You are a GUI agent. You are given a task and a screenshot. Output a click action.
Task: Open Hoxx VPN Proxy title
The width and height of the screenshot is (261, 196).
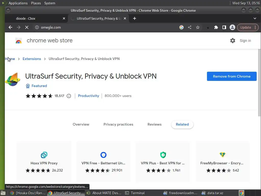pyautogui.click(x=44, y=163)
